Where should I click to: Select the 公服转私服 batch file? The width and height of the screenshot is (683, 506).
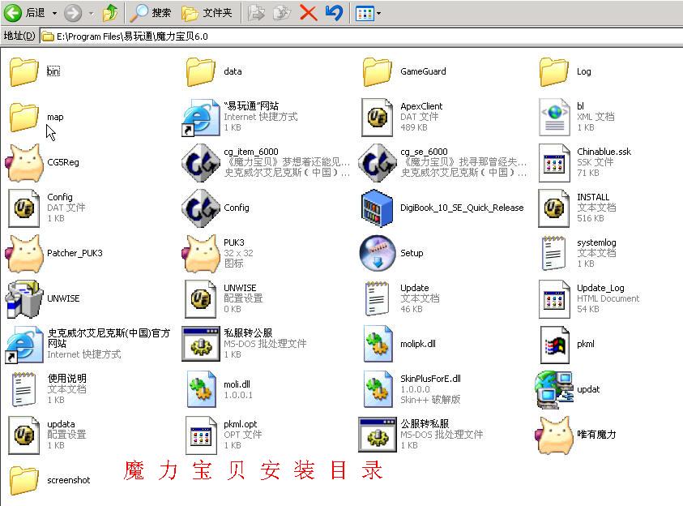click(420, 434)
